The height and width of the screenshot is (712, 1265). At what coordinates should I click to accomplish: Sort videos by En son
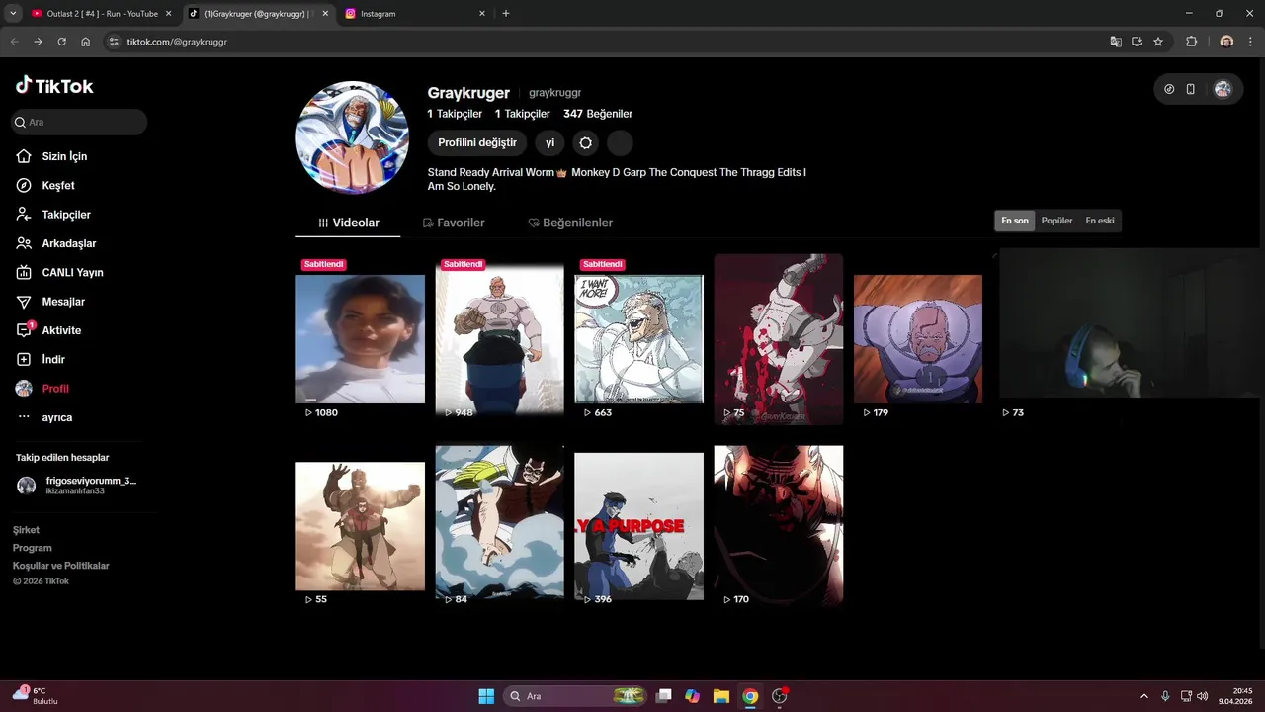click(1015, 221)
